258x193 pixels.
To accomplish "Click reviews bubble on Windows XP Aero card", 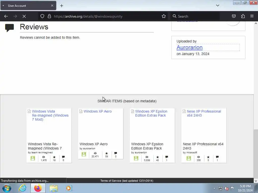I will click(x=116, y=153).
